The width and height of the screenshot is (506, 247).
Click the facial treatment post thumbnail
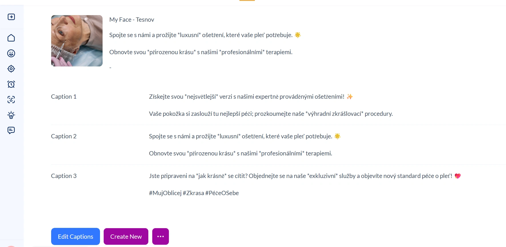77,41
